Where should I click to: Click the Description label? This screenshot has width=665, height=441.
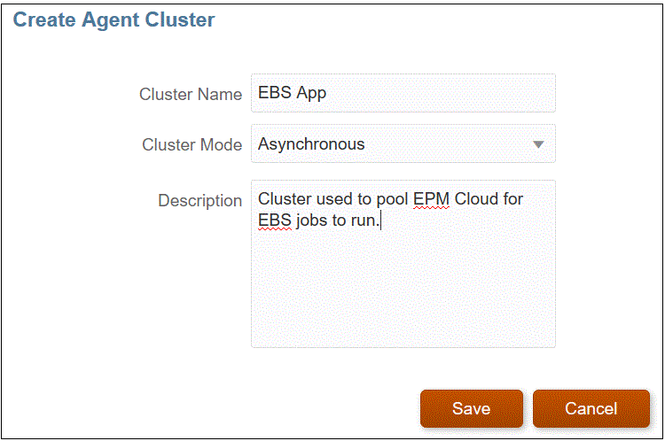[x=199, y=201]
